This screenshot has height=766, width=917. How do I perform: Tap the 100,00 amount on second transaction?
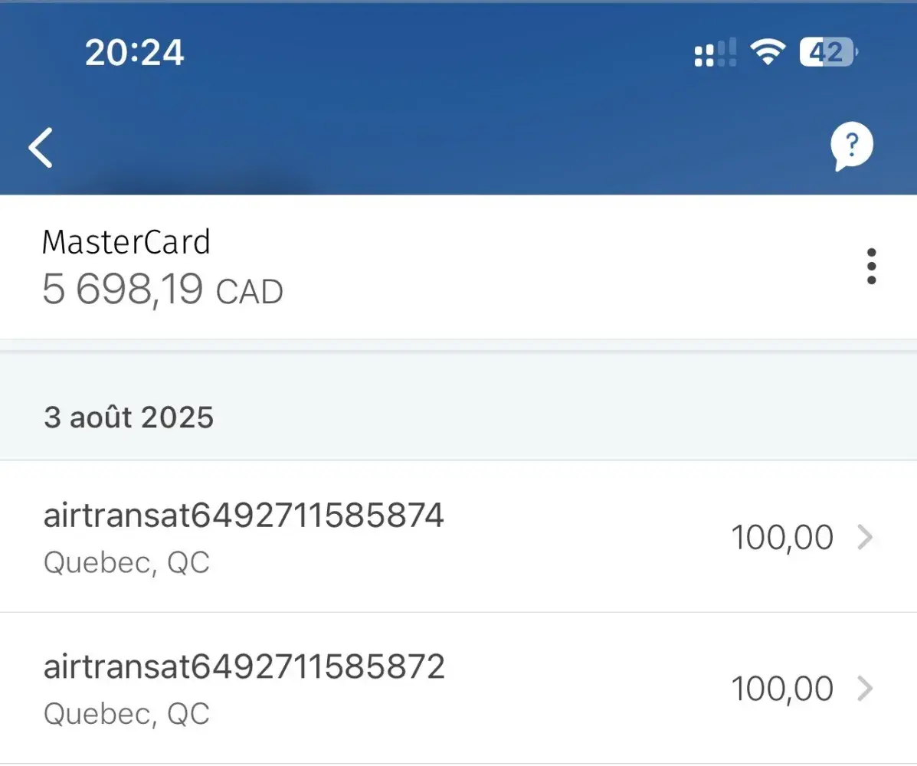[782, 689]
